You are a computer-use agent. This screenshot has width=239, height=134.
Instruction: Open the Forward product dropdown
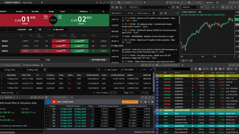pos(27,11)
